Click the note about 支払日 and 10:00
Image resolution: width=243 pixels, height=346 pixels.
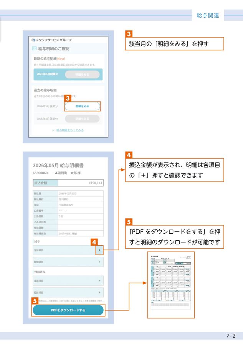(65, 65)
